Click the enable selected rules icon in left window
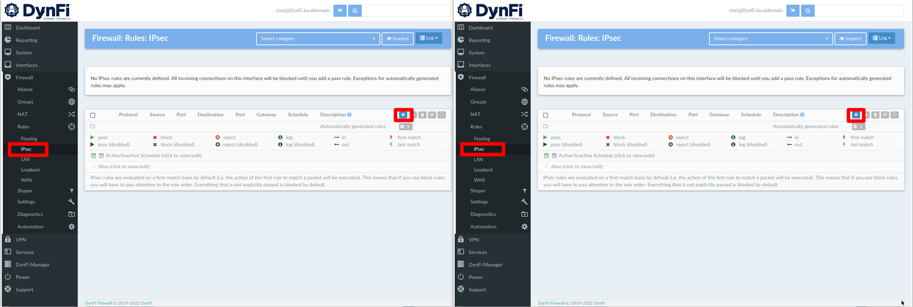 point(432,115)
